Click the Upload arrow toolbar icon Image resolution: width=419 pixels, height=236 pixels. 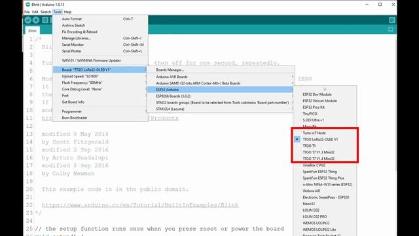coord(36,20)
